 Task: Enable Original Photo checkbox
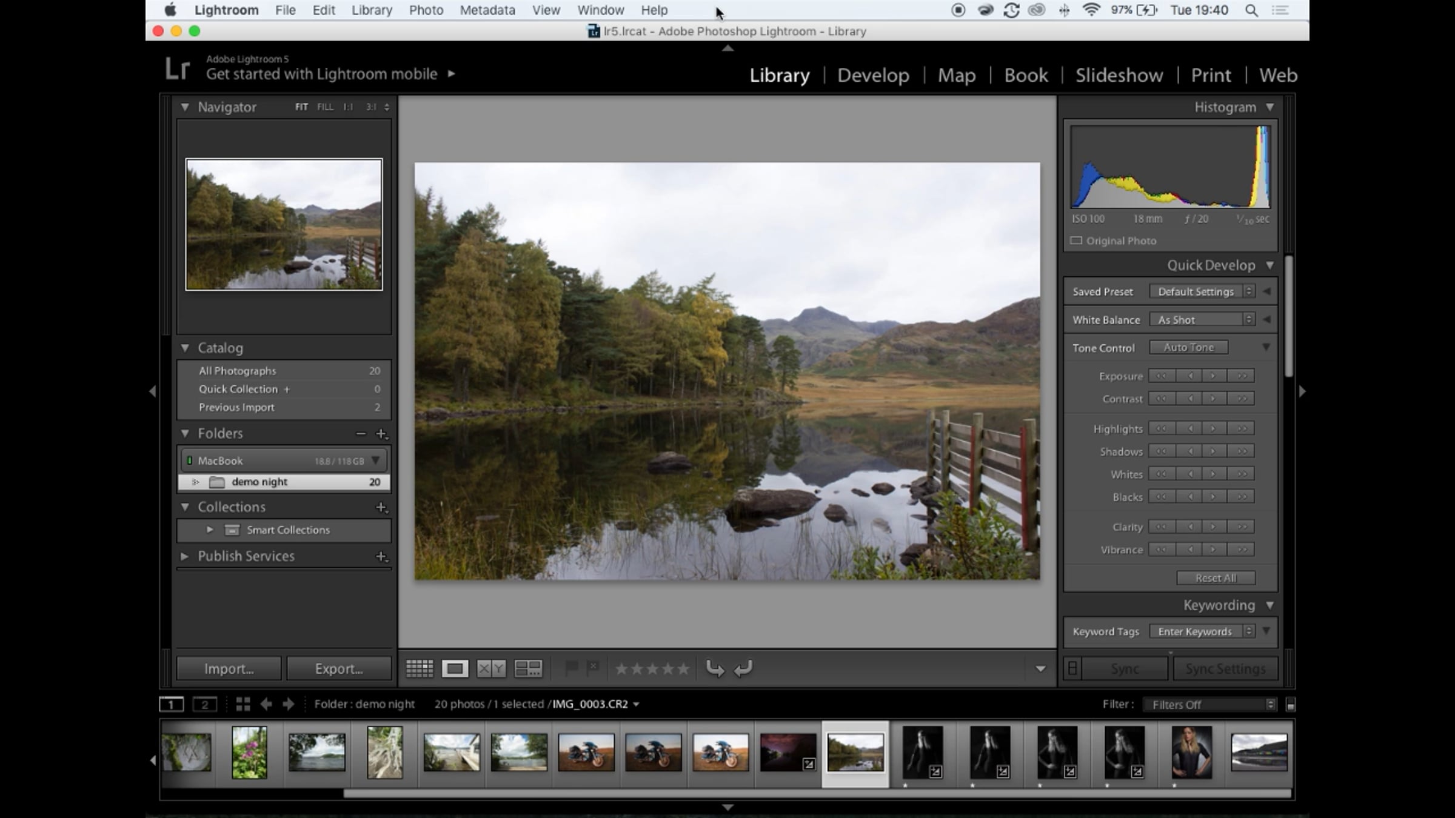click(x=1076, y=241)
